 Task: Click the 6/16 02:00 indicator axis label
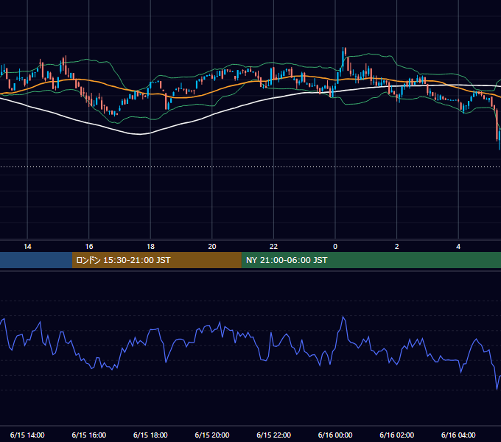397,435
